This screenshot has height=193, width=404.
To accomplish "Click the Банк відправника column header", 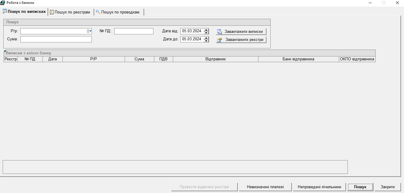I will point(298,59).
